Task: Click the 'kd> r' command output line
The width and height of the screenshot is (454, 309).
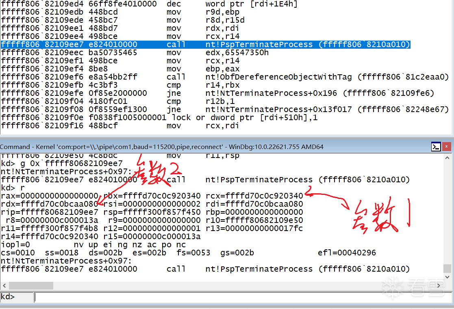Action: coord(13,188)
